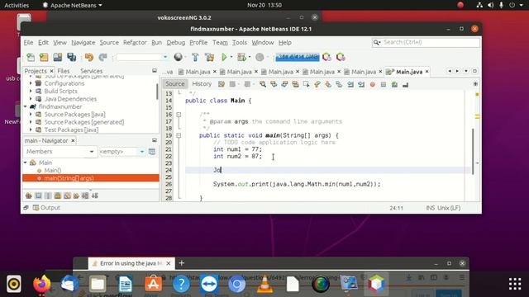The width and height of the screenshot is (529, 297).
Task: Expand the Build Scripts tree node
Action: click(31, 91)
